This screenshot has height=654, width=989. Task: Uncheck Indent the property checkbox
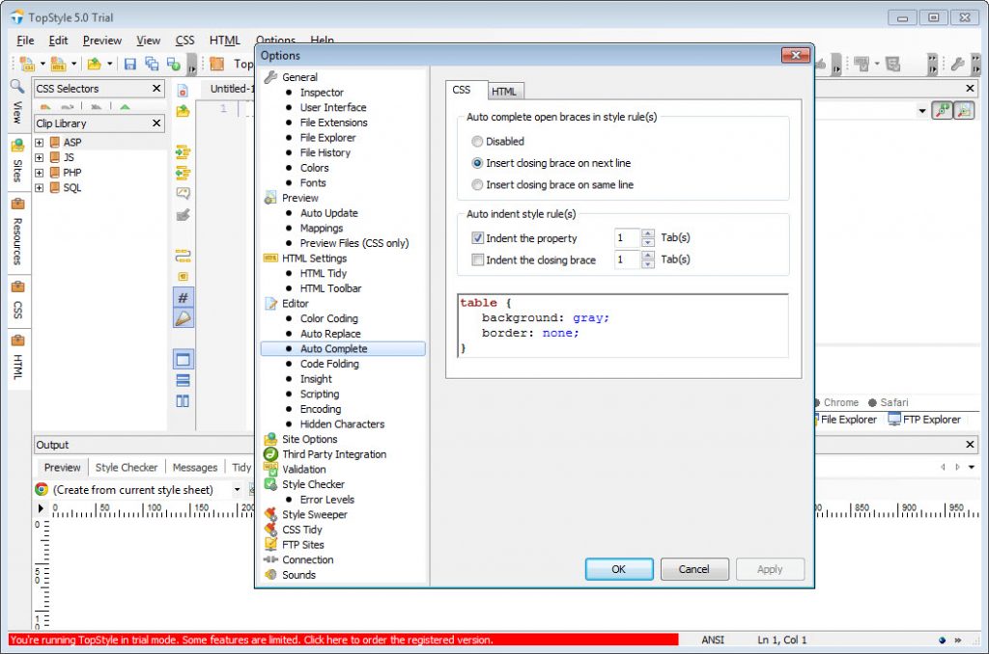tap(477, 238)
